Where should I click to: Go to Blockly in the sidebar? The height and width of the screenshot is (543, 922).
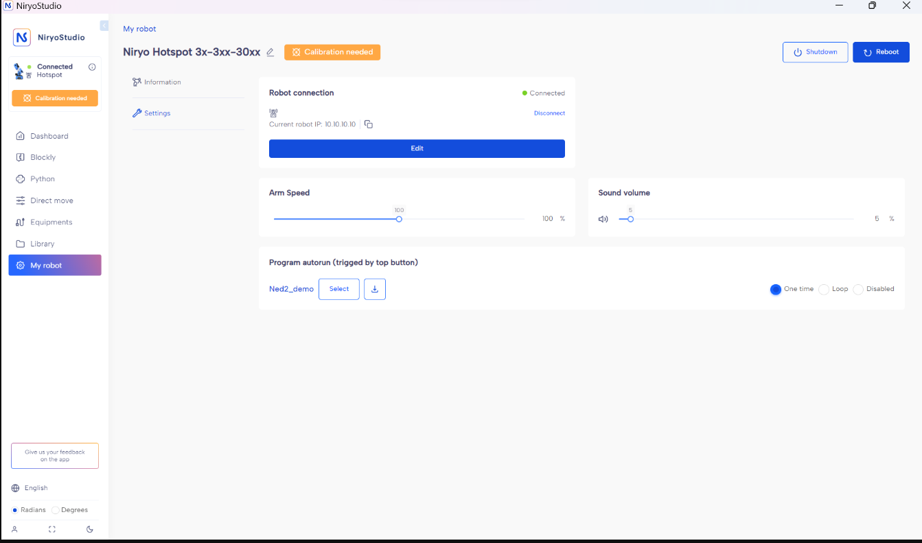(x=43, y=157)
